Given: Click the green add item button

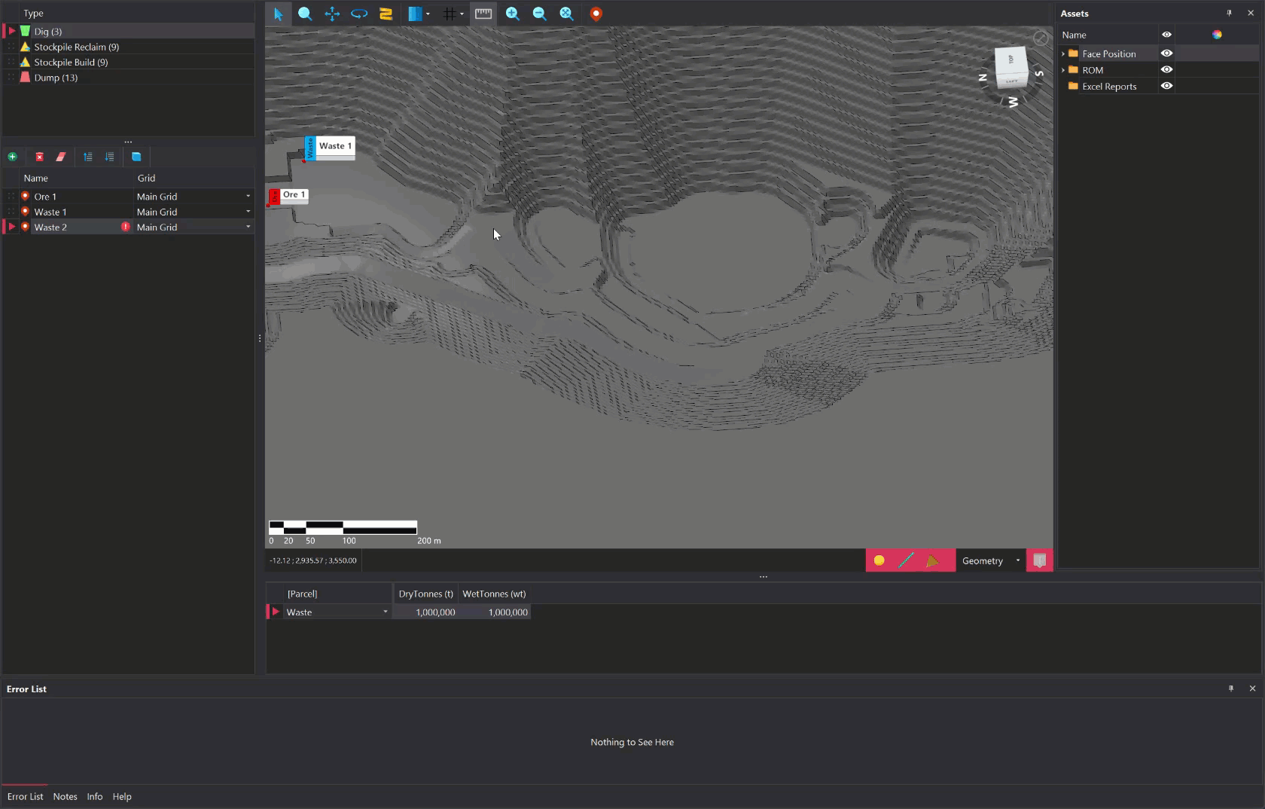Looking at the screenshot, I should [12, 157].
